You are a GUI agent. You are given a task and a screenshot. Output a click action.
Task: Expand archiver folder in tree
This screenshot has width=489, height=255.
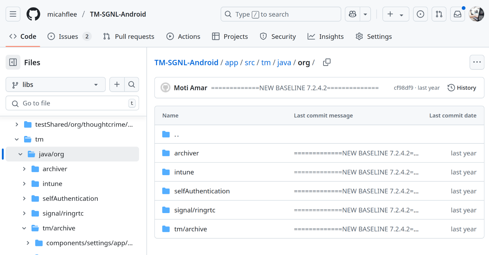[x=24, y=169]
